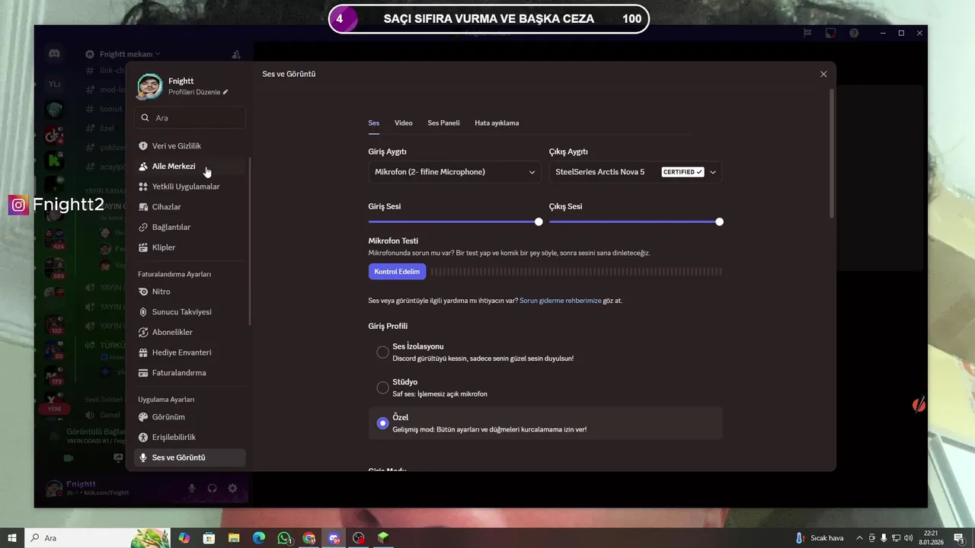Image resolution: width=975 pixels, height=548 pixels.
Task: Select the Ses İzolasyonu radio option
Action: 383,352
